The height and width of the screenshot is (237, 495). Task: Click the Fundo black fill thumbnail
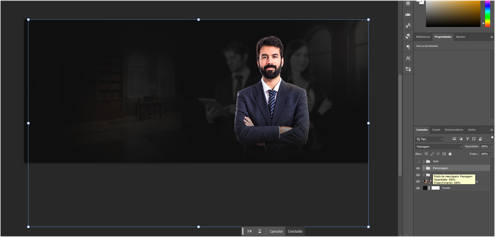point(425,188)
